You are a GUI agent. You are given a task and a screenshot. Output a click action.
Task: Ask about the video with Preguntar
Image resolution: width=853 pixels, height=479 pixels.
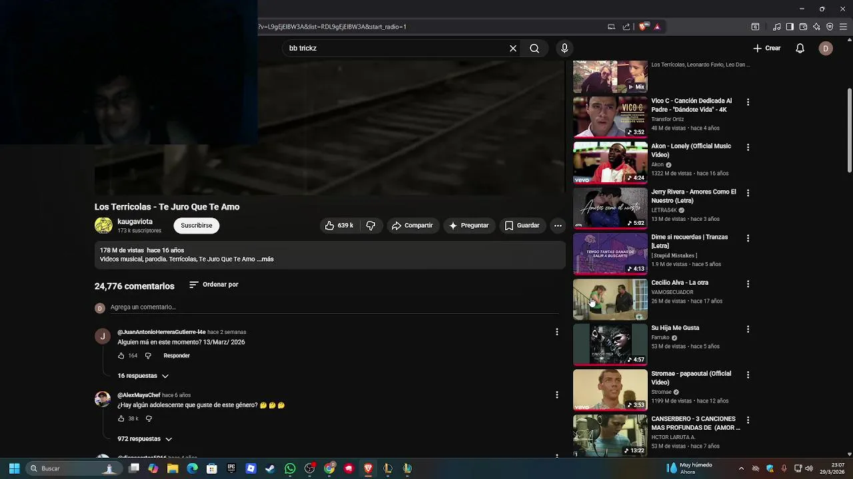point(469,226)
